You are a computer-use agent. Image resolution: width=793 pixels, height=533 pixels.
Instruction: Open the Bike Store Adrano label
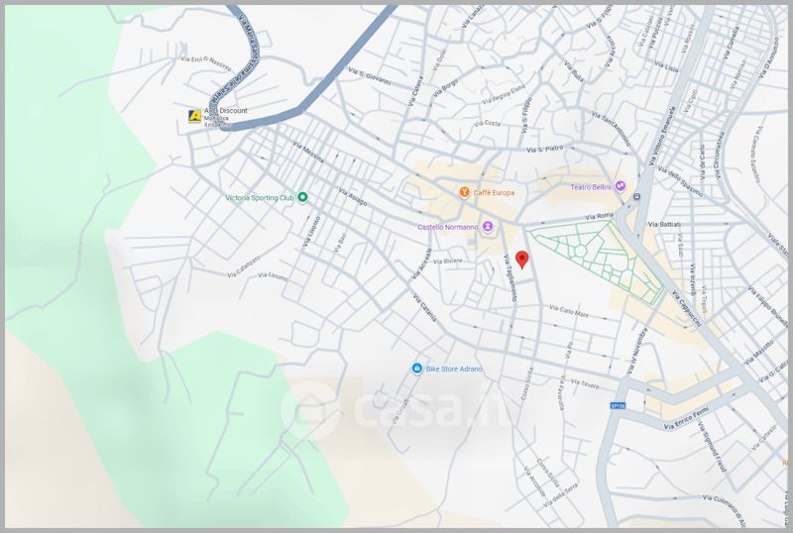(x=454, y=369)
